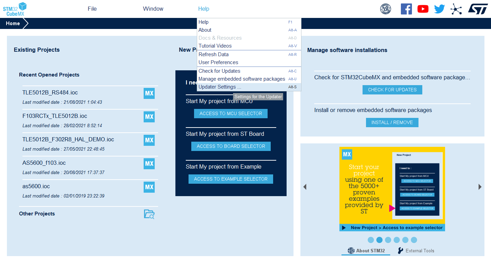Open Updater Settings ... menu item
Screen dimensions: 491x263
[249, 87]
